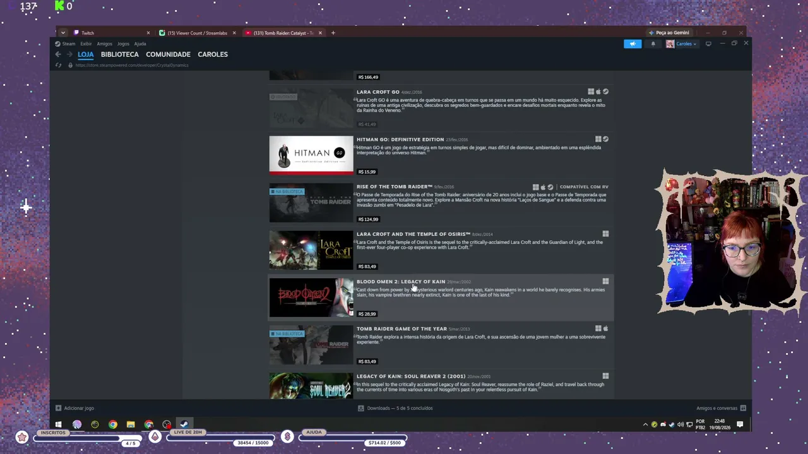Click the Temple of Osiris capsule thumbnail

tap(311, 250)
